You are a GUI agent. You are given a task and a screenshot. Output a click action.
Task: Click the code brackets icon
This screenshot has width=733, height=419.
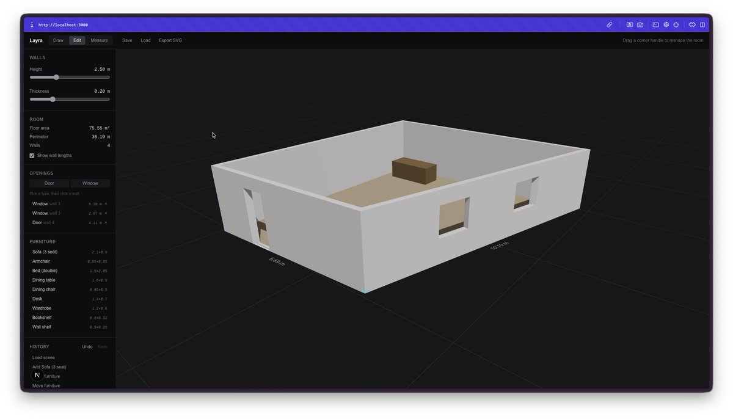(x=692, y=25)
